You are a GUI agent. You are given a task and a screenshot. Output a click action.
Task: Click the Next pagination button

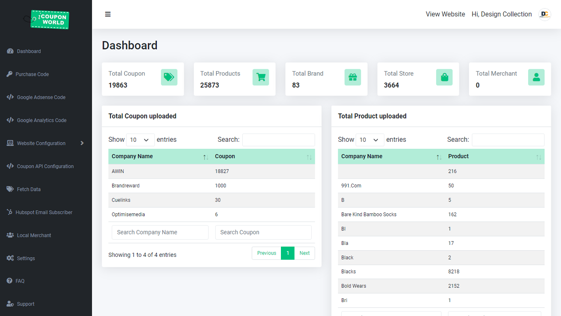tap(305, 253)
